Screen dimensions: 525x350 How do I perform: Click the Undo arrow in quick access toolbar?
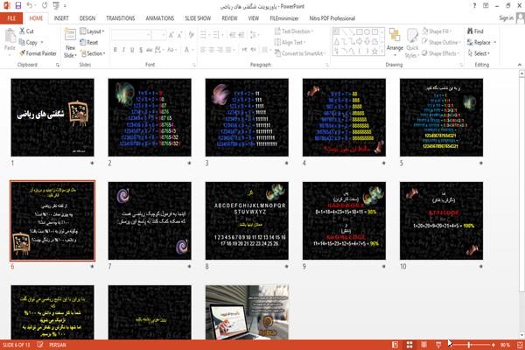tap(30, 6)
